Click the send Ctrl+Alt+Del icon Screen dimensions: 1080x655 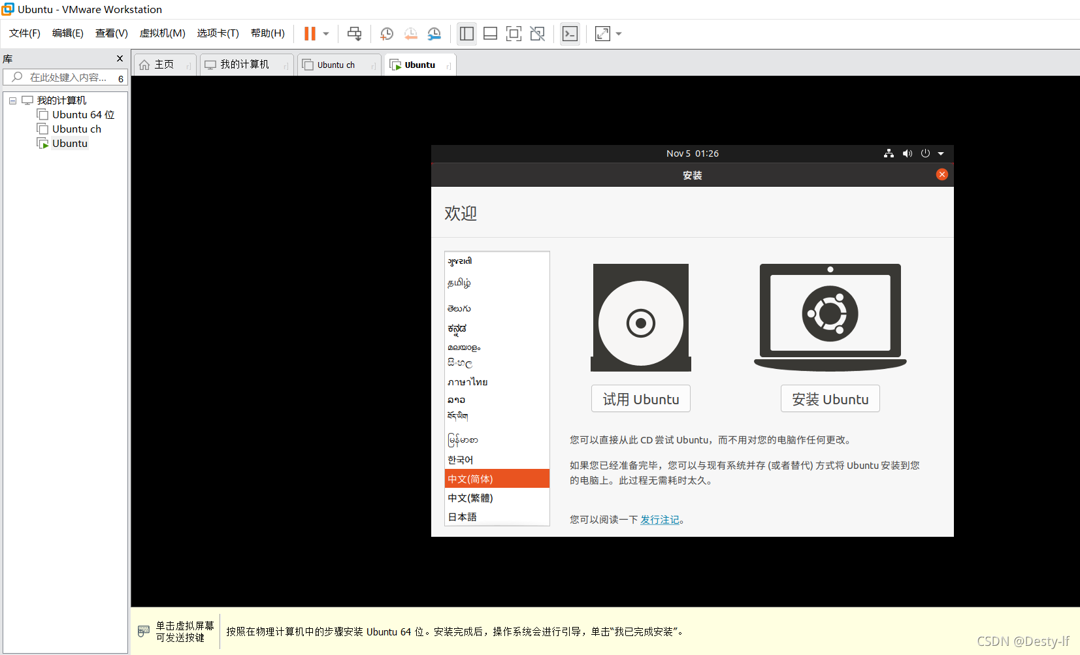(x=354, y=33)
